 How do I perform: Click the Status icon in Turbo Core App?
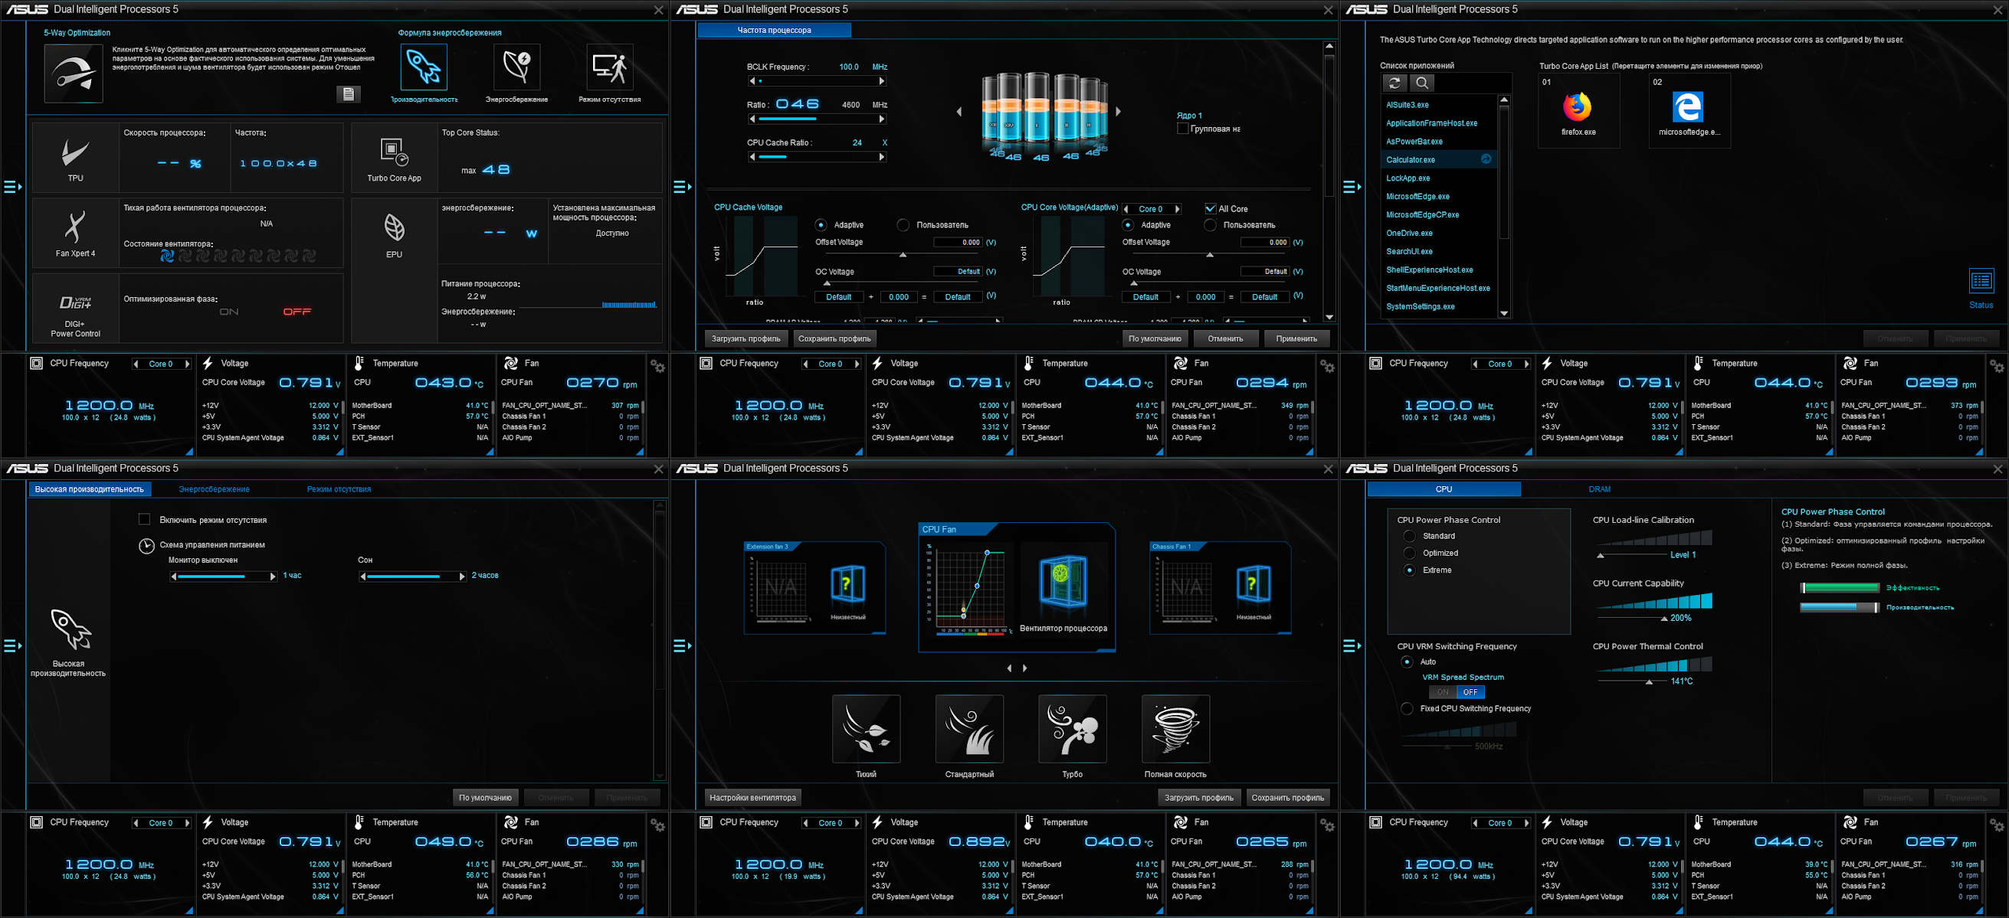click(1980, 280)
